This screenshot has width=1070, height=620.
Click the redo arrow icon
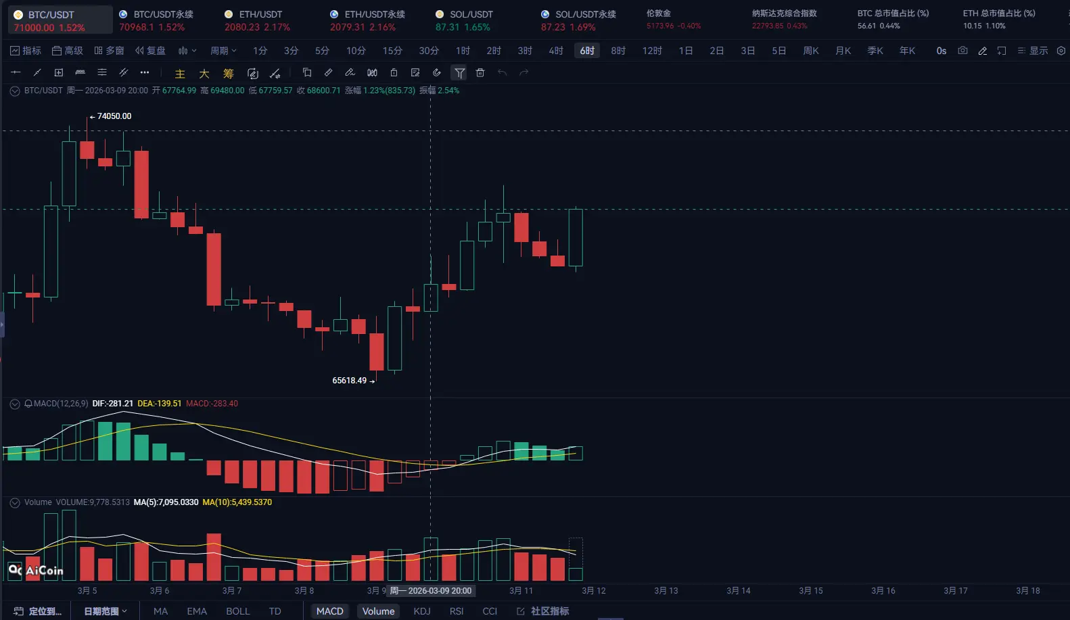click(x=524, y=72)
